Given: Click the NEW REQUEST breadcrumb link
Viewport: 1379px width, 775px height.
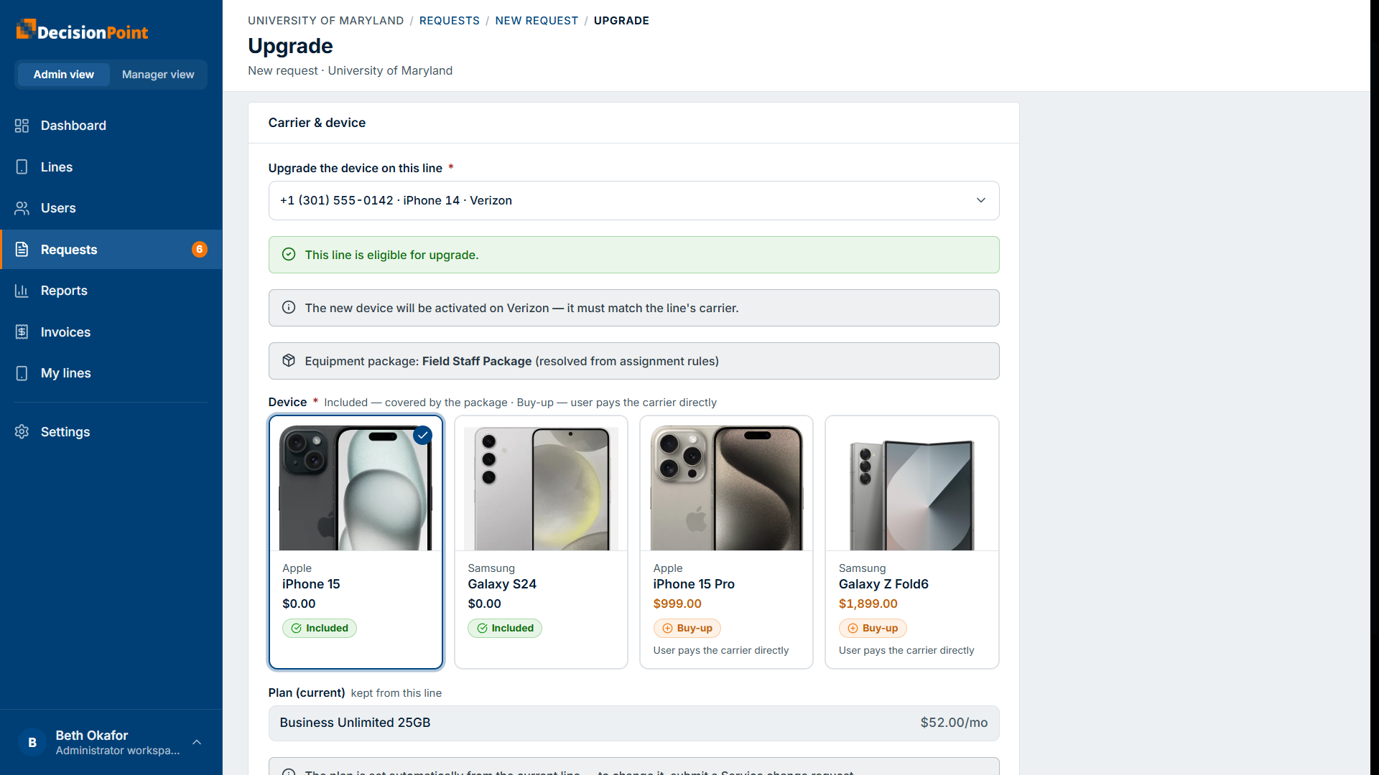Looking at the screenshot, I should pos(537,21).
